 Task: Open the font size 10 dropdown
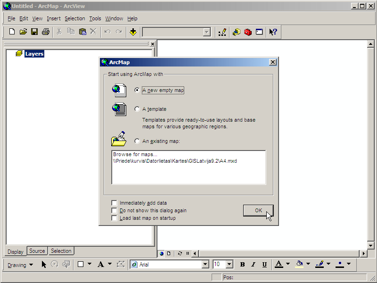229,265
